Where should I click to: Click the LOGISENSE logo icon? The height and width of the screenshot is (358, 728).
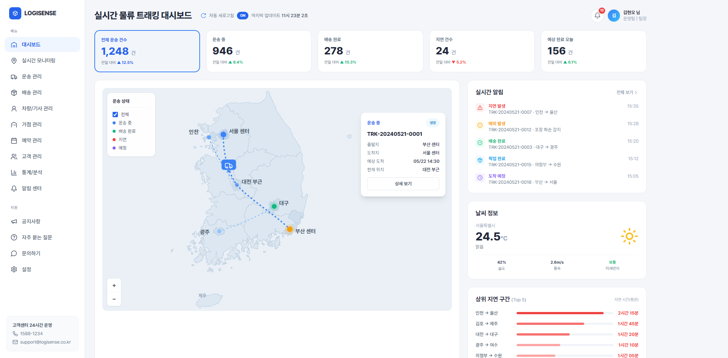(x=15, y=13)
